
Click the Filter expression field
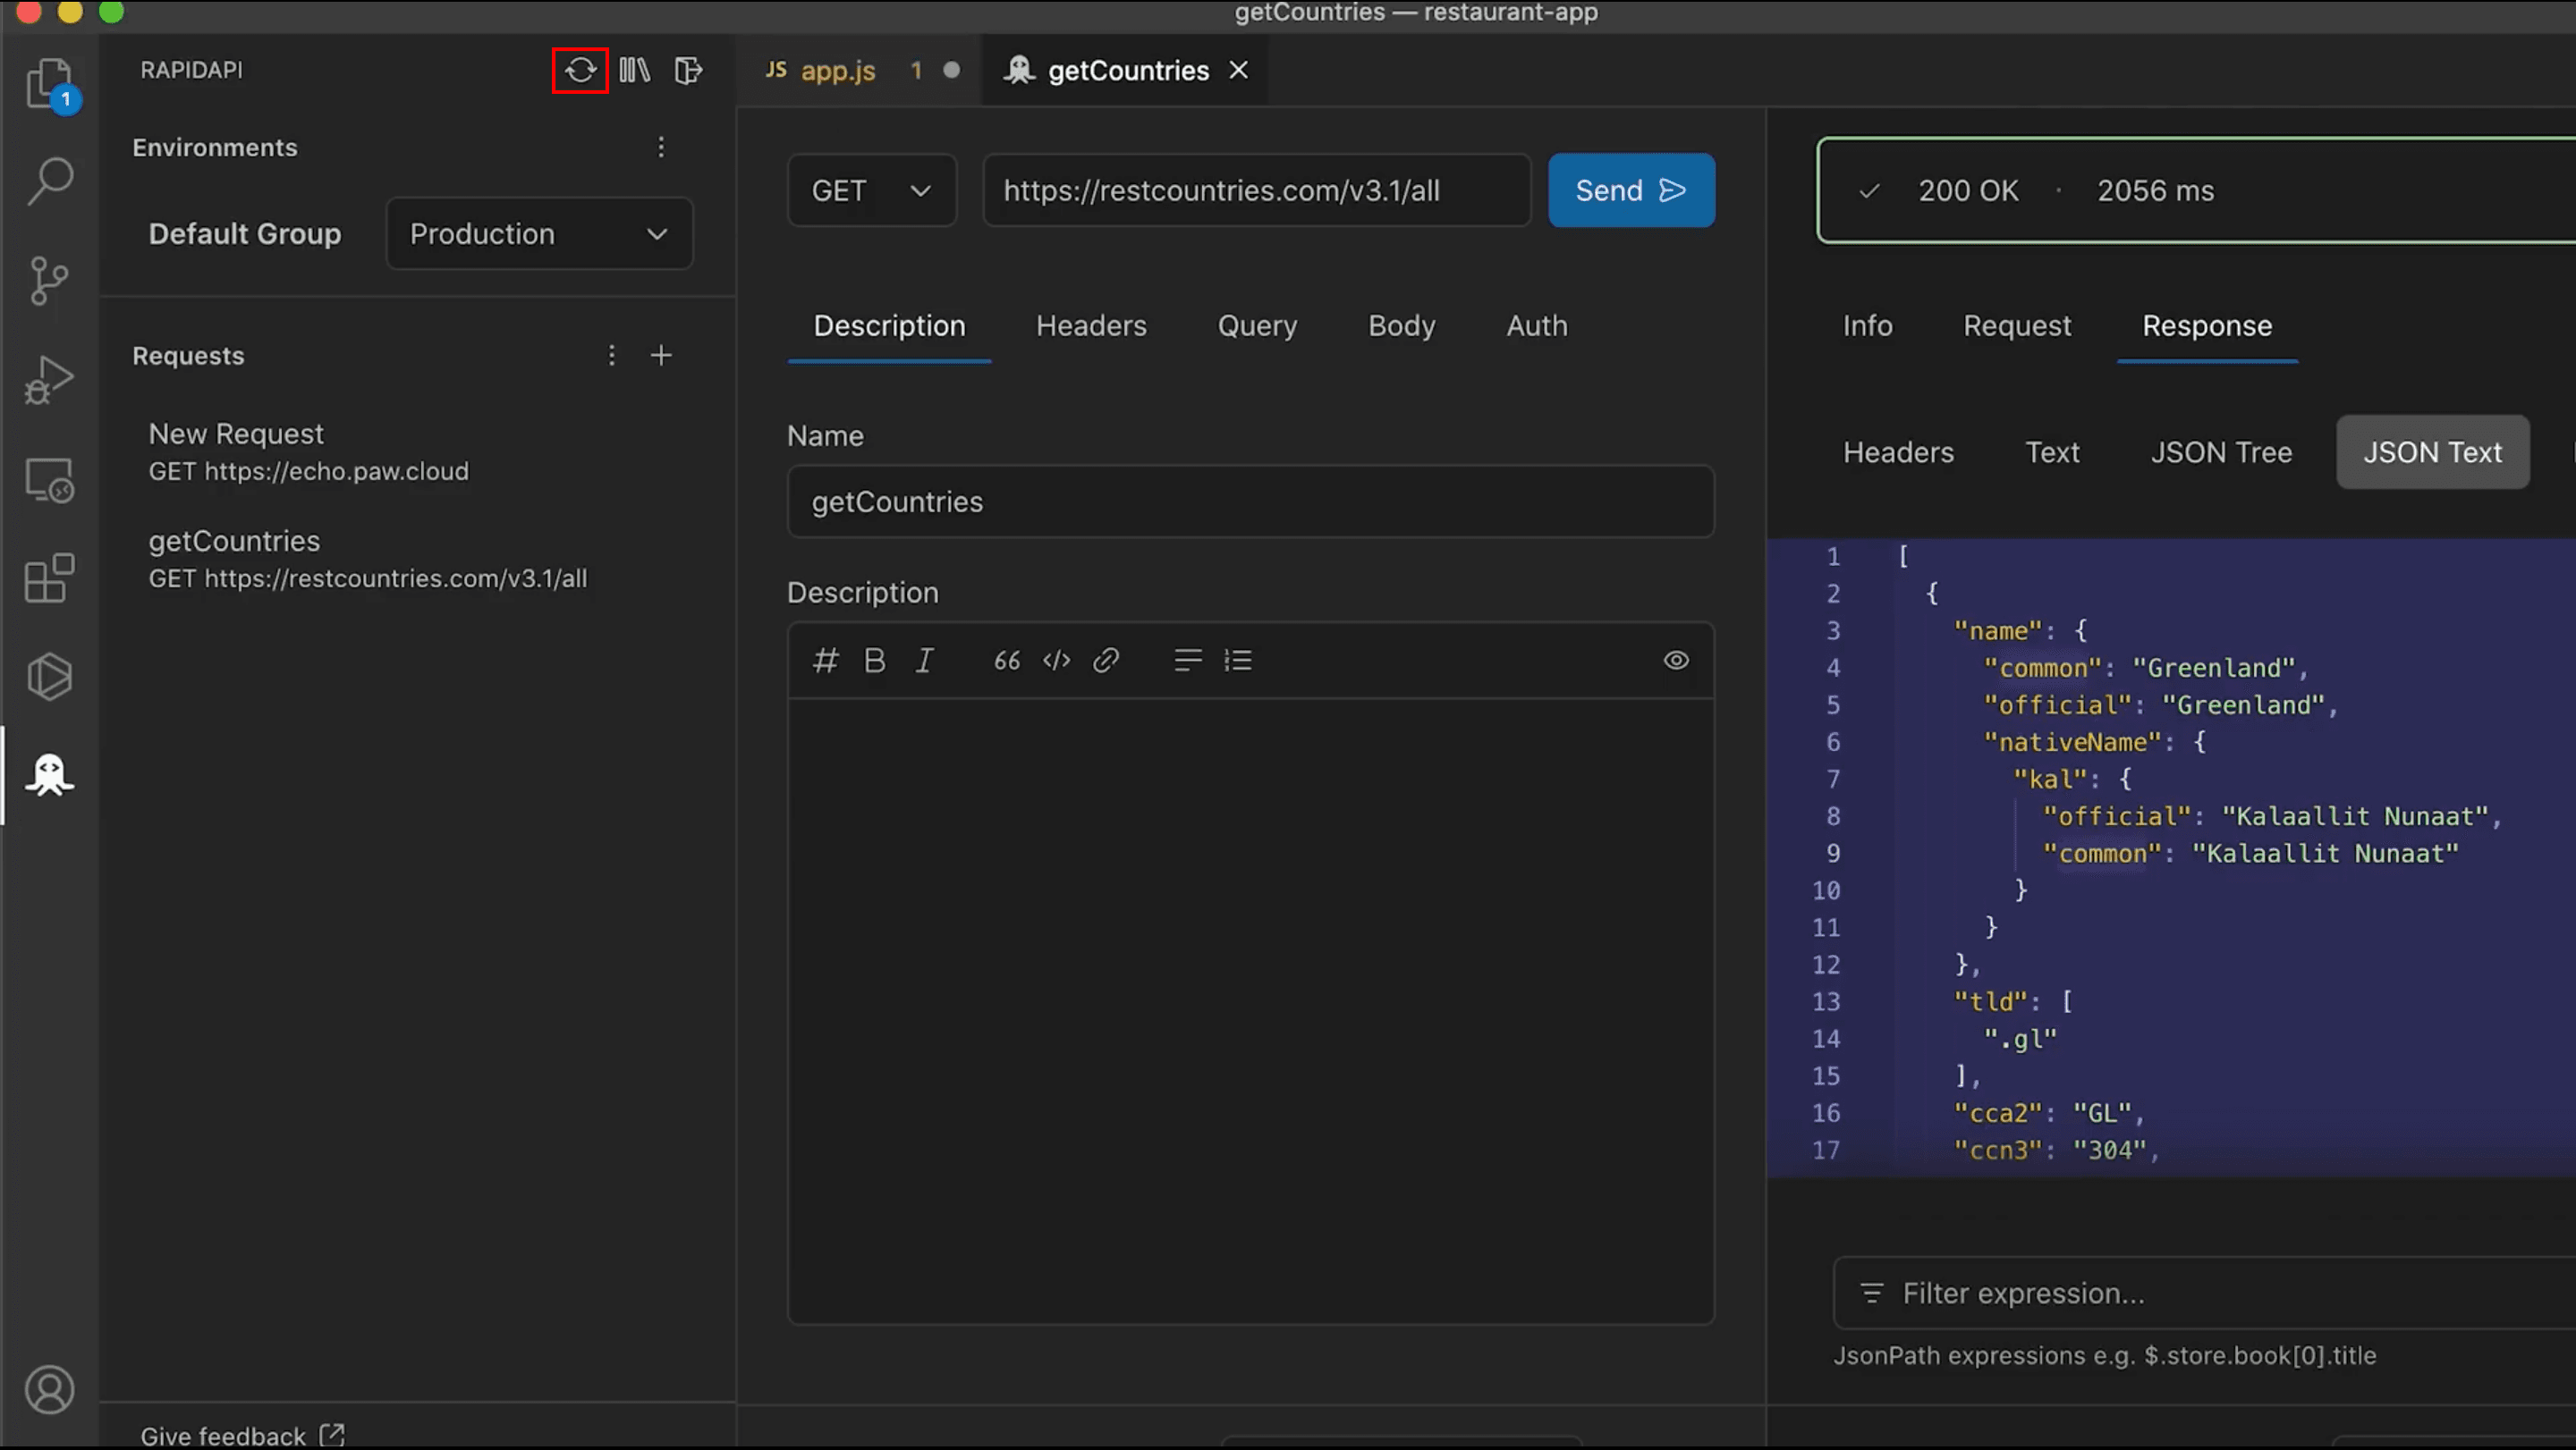coord(2205,1293)
